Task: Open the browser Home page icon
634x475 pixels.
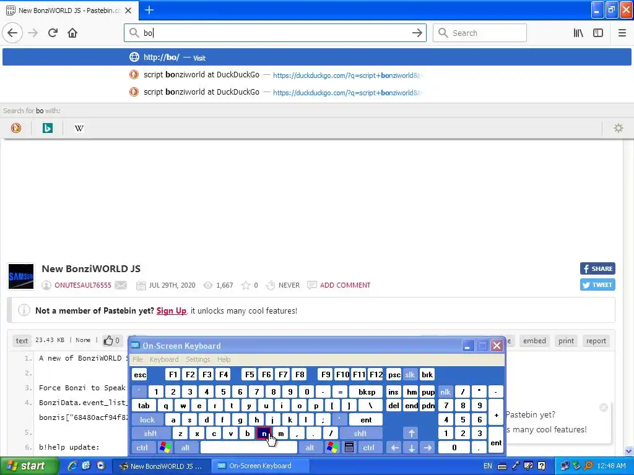Action: (x=72, y=33)
